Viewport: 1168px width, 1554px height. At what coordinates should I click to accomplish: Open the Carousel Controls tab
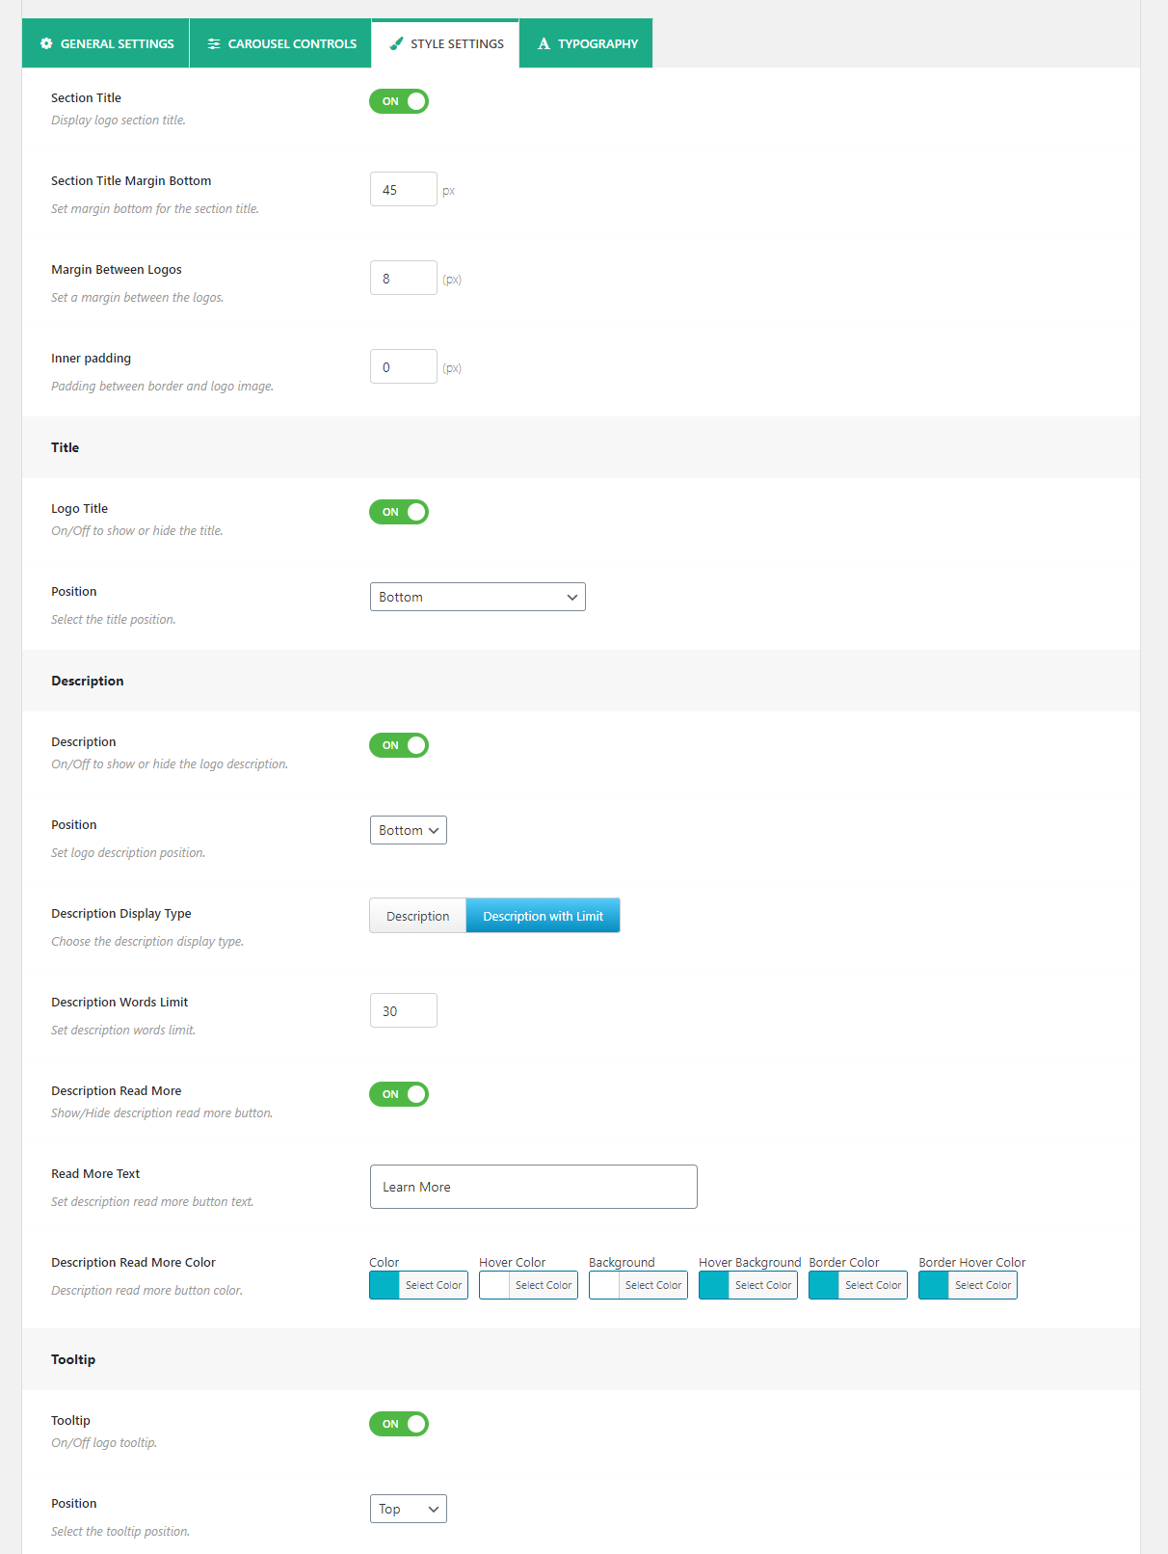coord(280,43)
